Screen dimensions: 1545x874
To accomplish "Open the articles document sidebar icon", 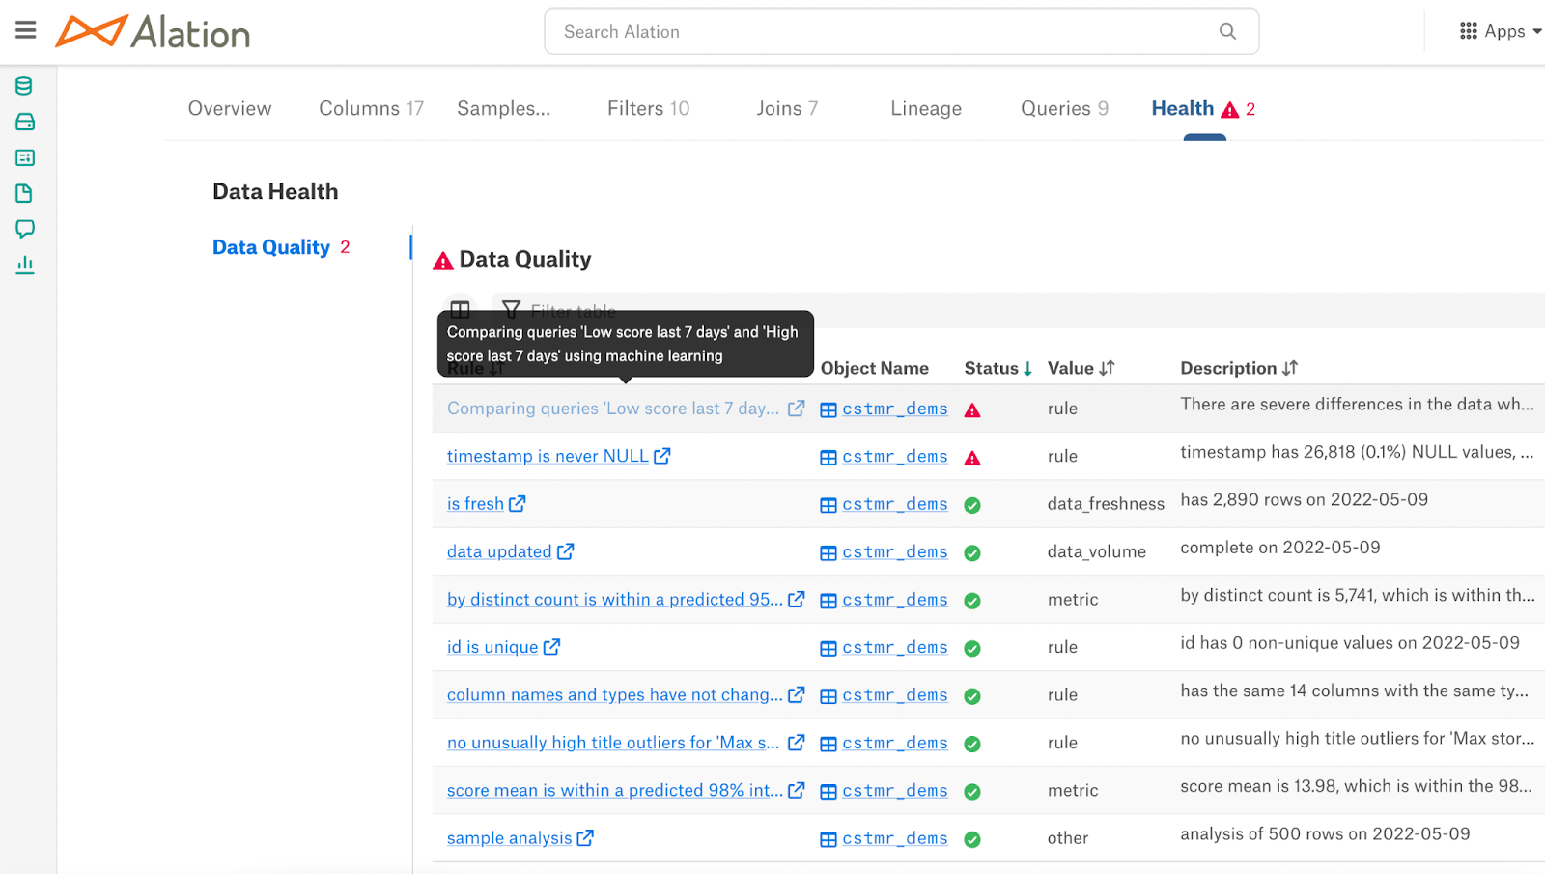I will click(x=24, y=193).
